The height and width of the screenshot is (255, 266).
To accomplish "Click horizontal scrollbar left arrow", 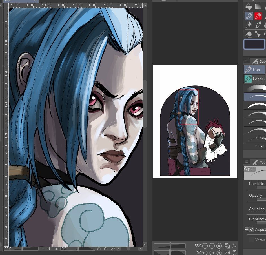I will [x=119, y=249].
